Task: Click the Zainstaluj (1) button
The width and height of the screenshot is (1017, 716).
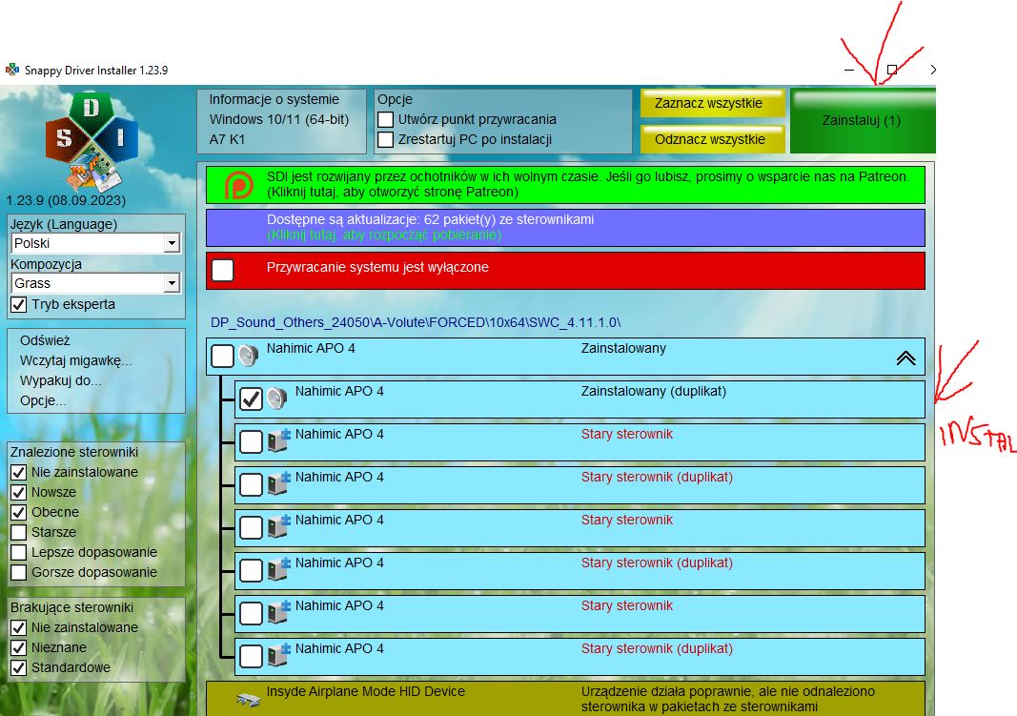Action: (861, 120)
